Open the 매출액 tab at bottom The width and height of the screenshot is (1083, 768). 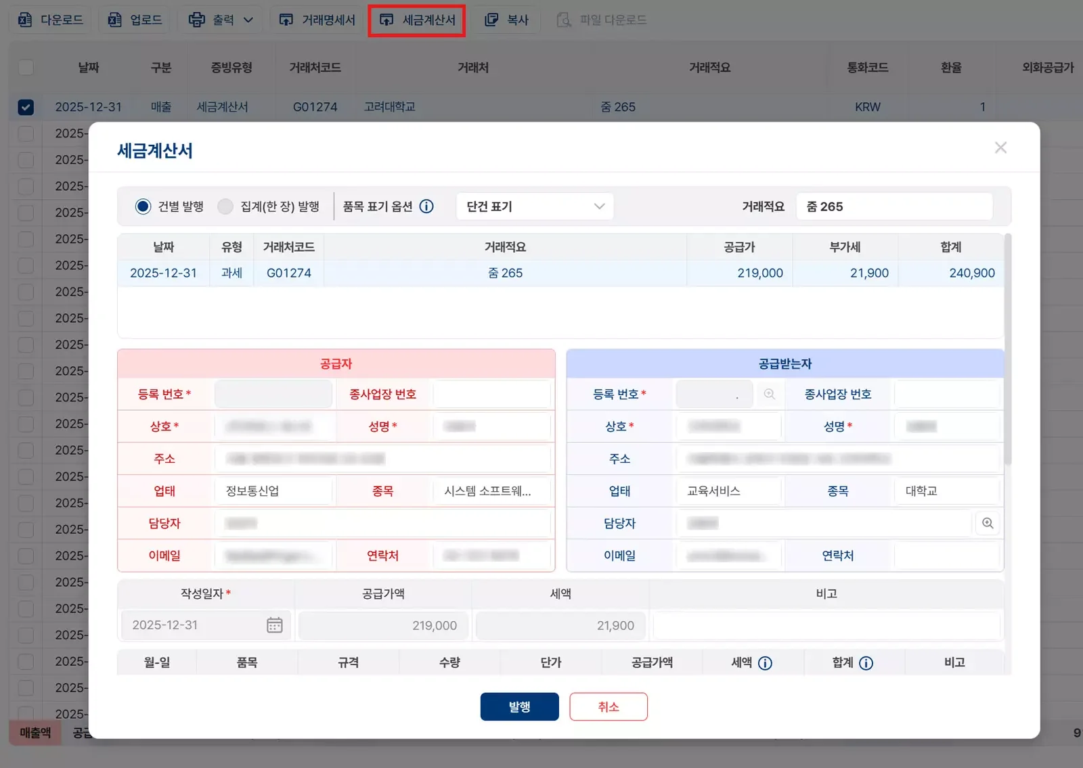pos(35,732)
